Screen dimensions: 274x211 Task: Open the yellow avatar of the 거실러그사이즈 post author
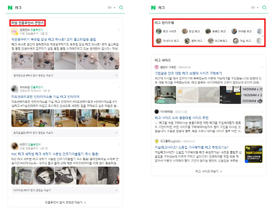157,141
